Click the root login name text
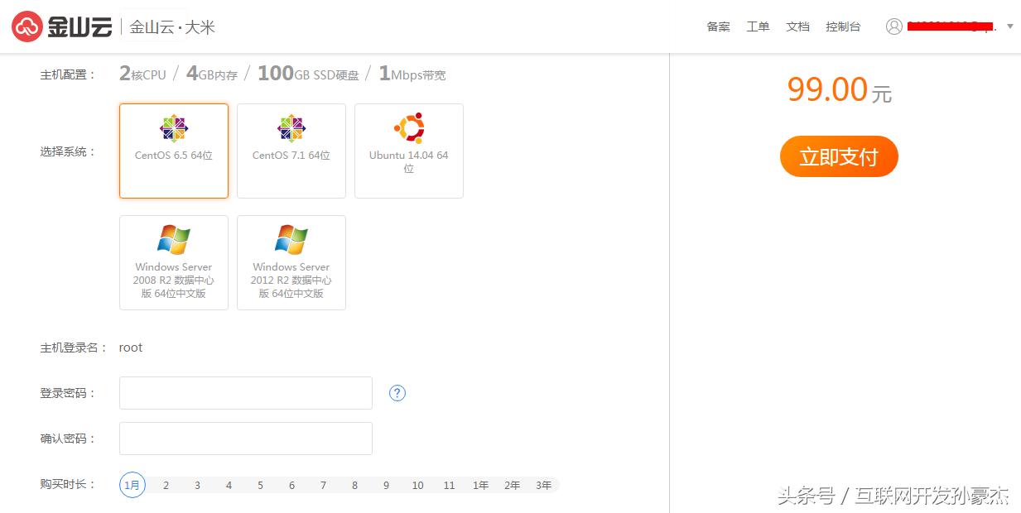 point(131,348)
